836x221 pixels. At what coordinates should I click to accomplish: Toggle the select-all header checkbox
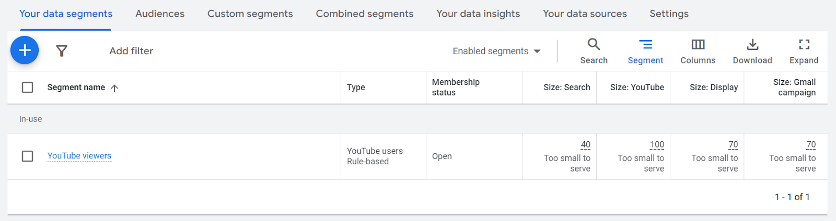pyautogui.click(x=28, y=88)
